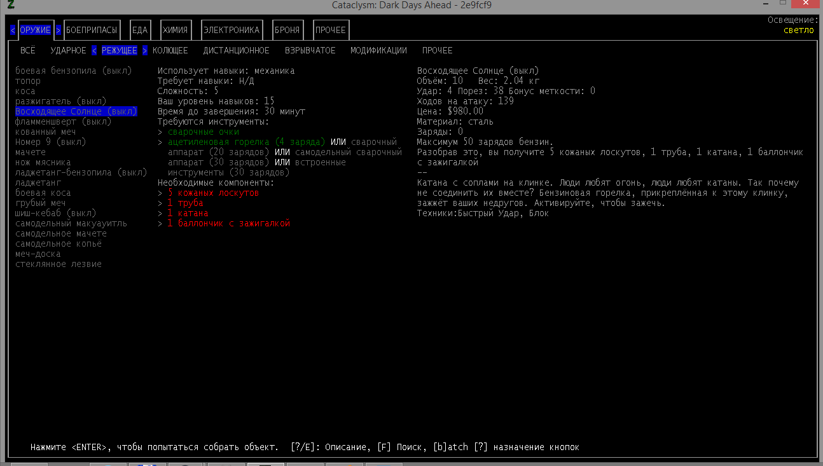Select the фламменшверт (выкл) recipe

(x=64, y=121)
